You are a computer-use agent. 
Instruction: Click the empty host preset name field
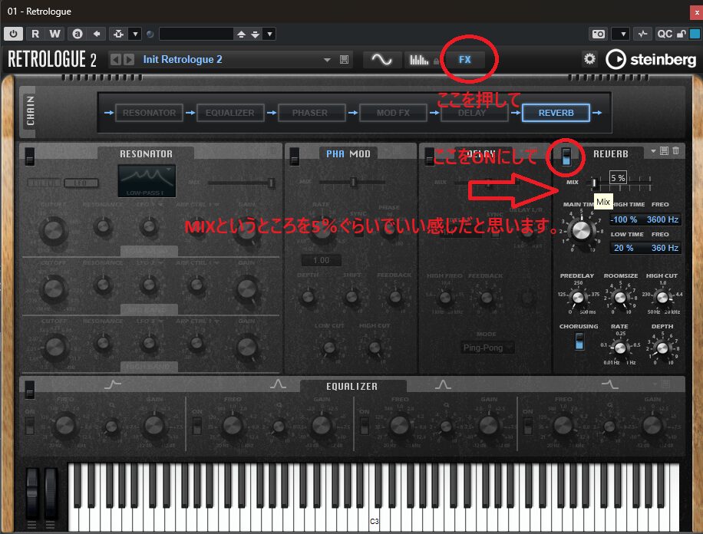coord(196,34)
